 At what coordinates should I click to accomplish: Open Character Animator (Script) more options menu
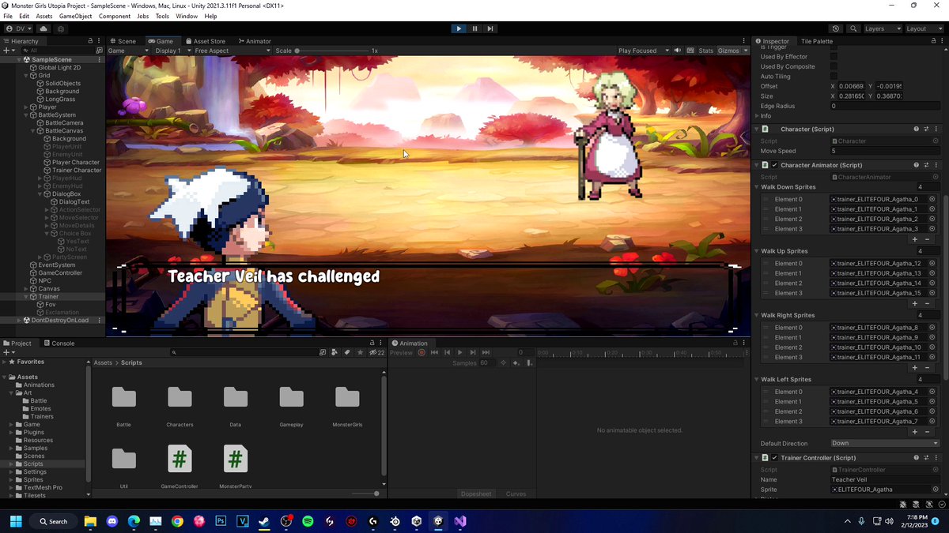tap(936, 165)
